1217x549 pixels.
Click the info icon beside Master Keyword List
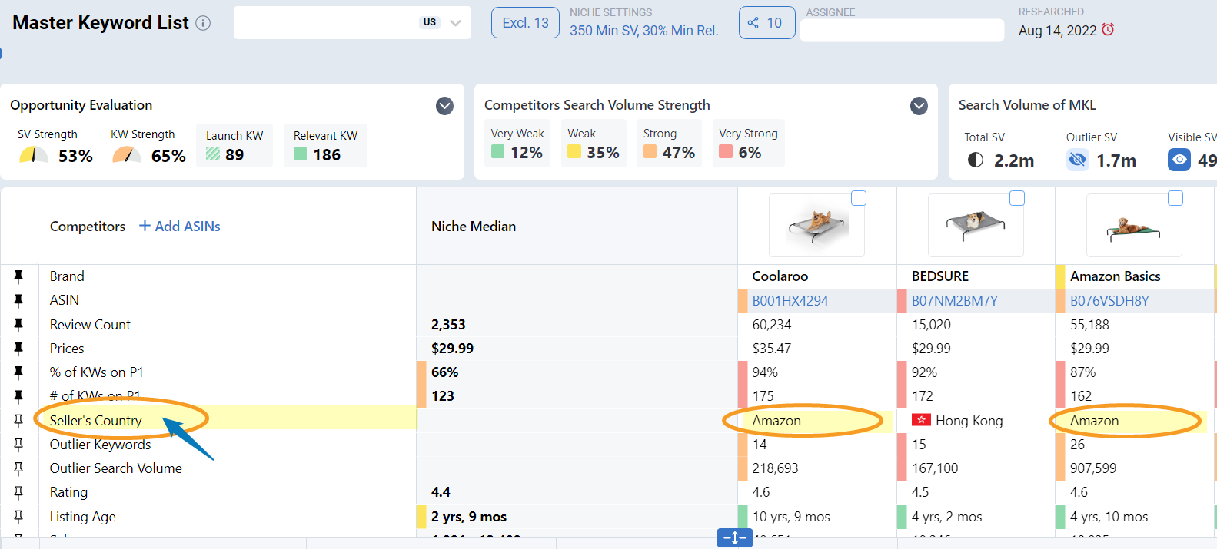(203, 23)
